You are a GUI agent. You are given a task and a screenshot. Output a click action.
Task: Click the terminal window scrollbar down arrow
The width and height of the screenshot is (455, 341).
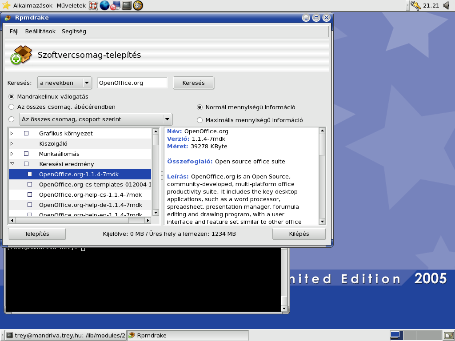[x=284, y=309]
